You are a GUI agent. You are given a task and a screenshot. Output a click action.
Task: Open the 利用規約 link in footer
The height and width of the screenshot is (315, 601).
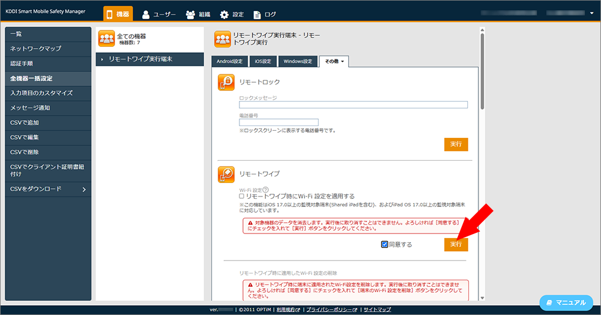click(288, 310)
